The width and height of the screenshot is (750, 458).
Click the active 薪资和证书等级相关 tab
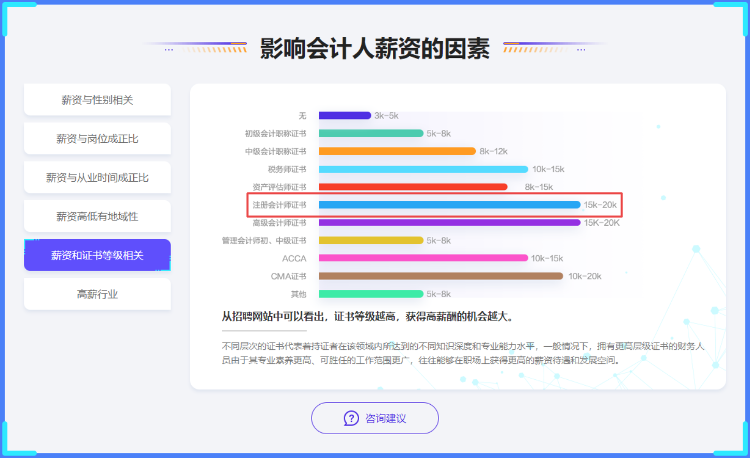pyautogui.click(x=97, y=255)
